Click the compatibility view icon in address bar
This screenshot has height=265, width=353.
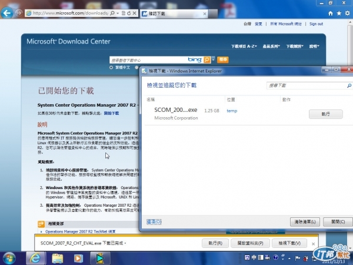124,14
